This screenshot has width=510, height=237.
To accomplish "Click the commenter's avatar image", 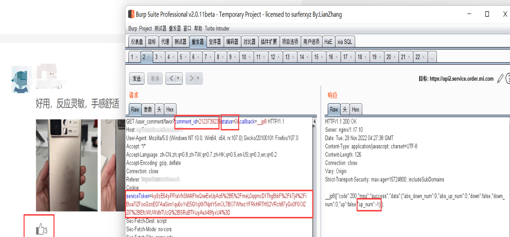I will pyautogui.click(x=21, y=80).
